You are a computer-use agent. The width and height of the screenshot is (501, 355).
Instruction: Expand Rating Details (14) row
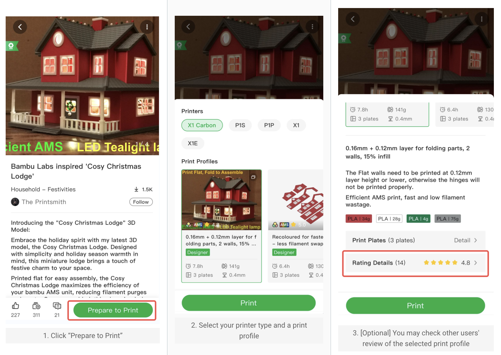click(x=416, y=263)
